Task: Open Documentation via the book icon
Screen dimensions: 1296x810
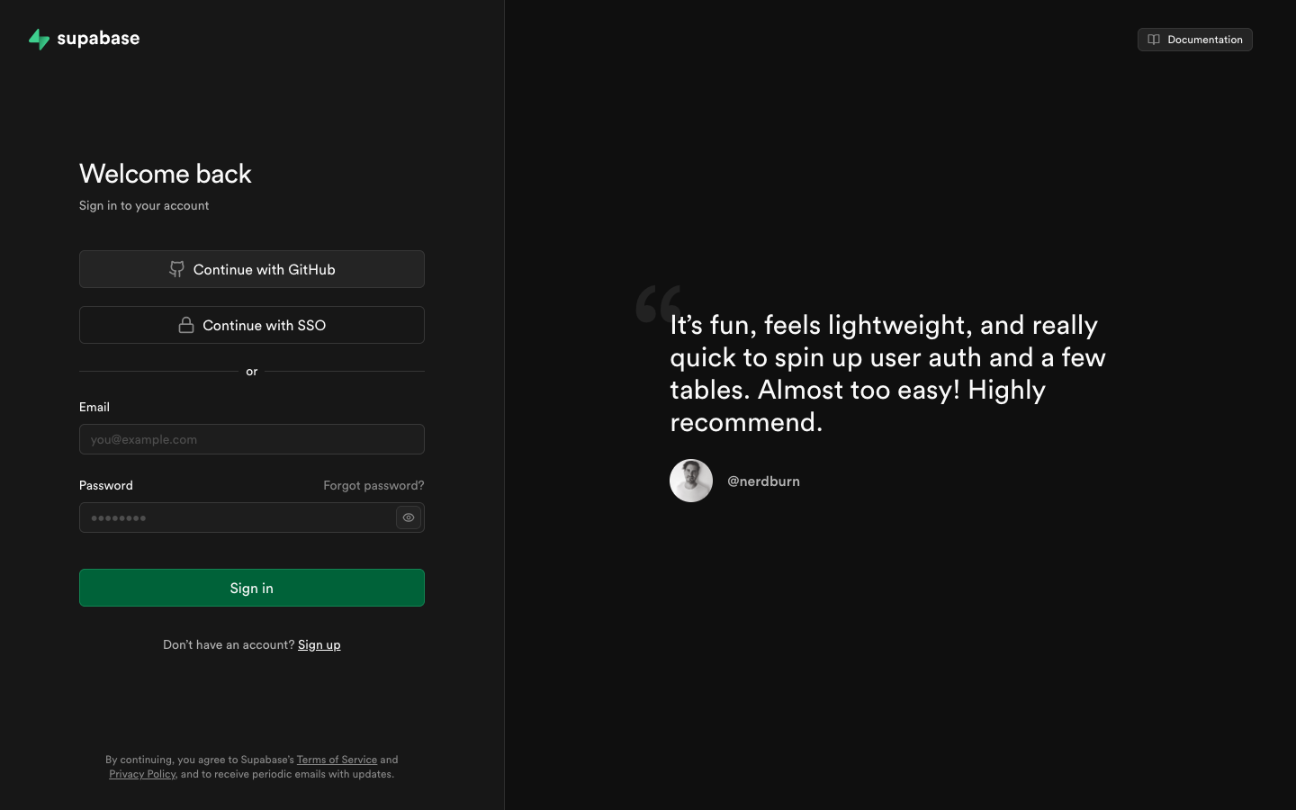Action: [1154, 40]
